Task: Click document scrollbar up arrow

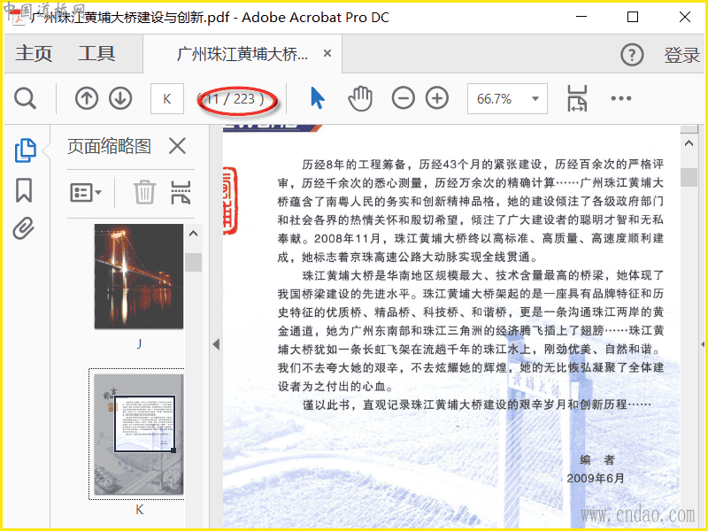Action: 689,143
